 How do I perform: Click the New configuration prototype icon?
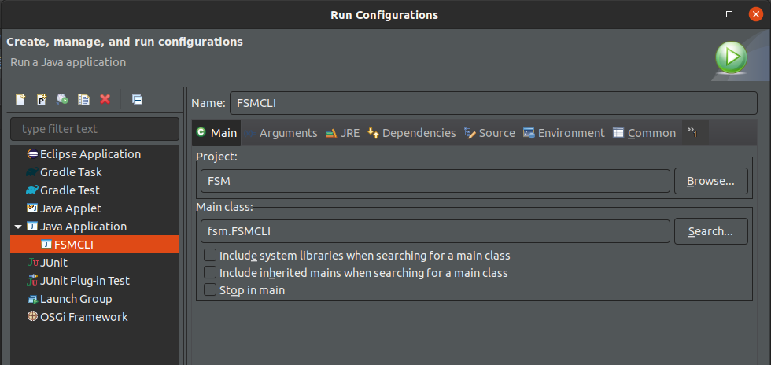click(x=42, y=99)
